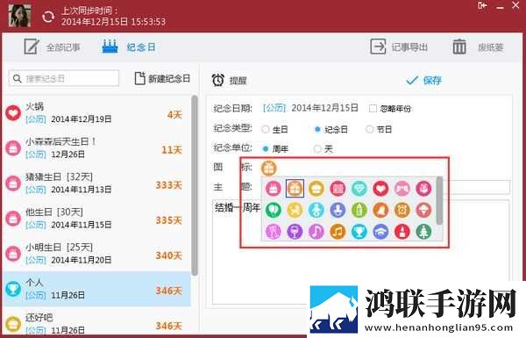
Task: Select the orange bell icon
Action: tap(380, 210)
